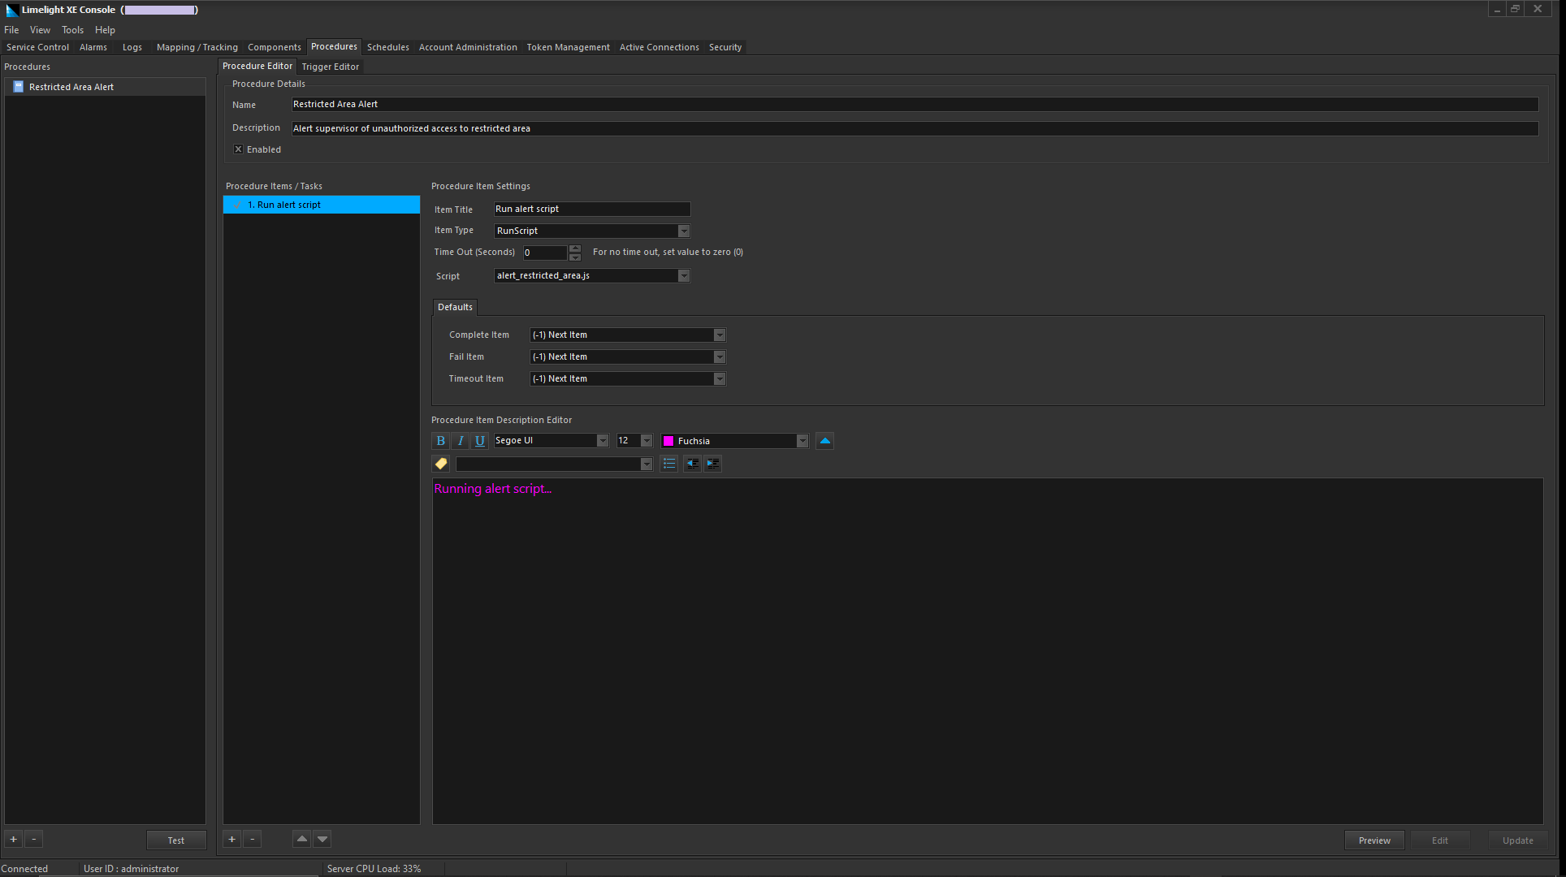The width and height of the screenshot is (1566, 877).
Task: Switch to the Alarms tab
Action: 93,47
